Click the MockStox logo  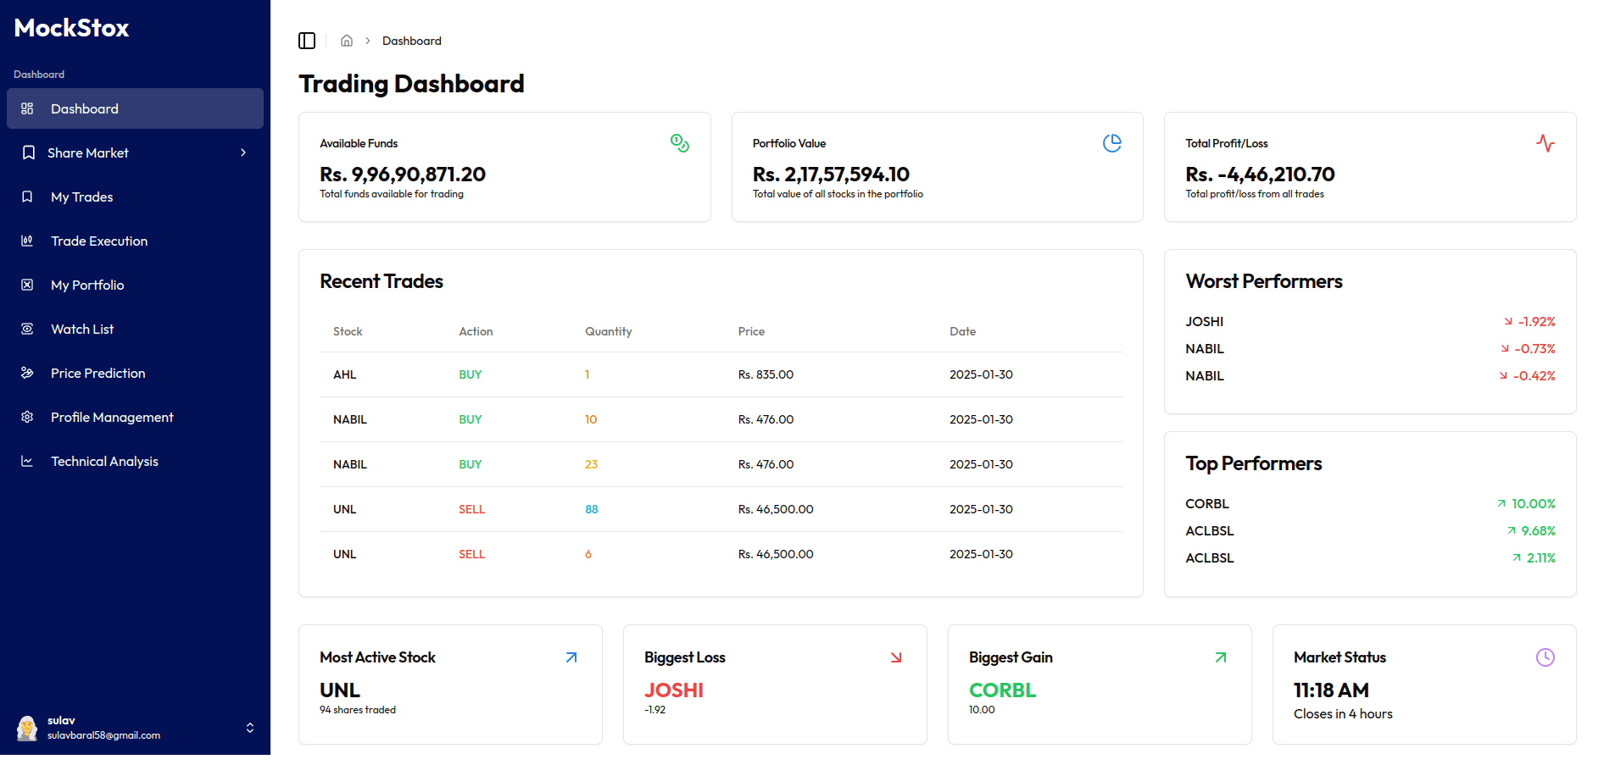pos(72,28)
